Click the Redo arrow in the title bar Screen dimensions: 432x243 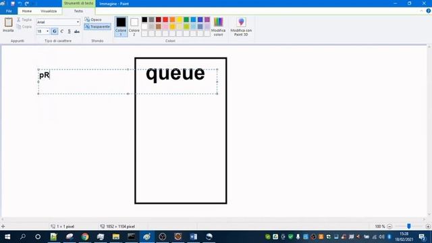click(x=27, y=3)
